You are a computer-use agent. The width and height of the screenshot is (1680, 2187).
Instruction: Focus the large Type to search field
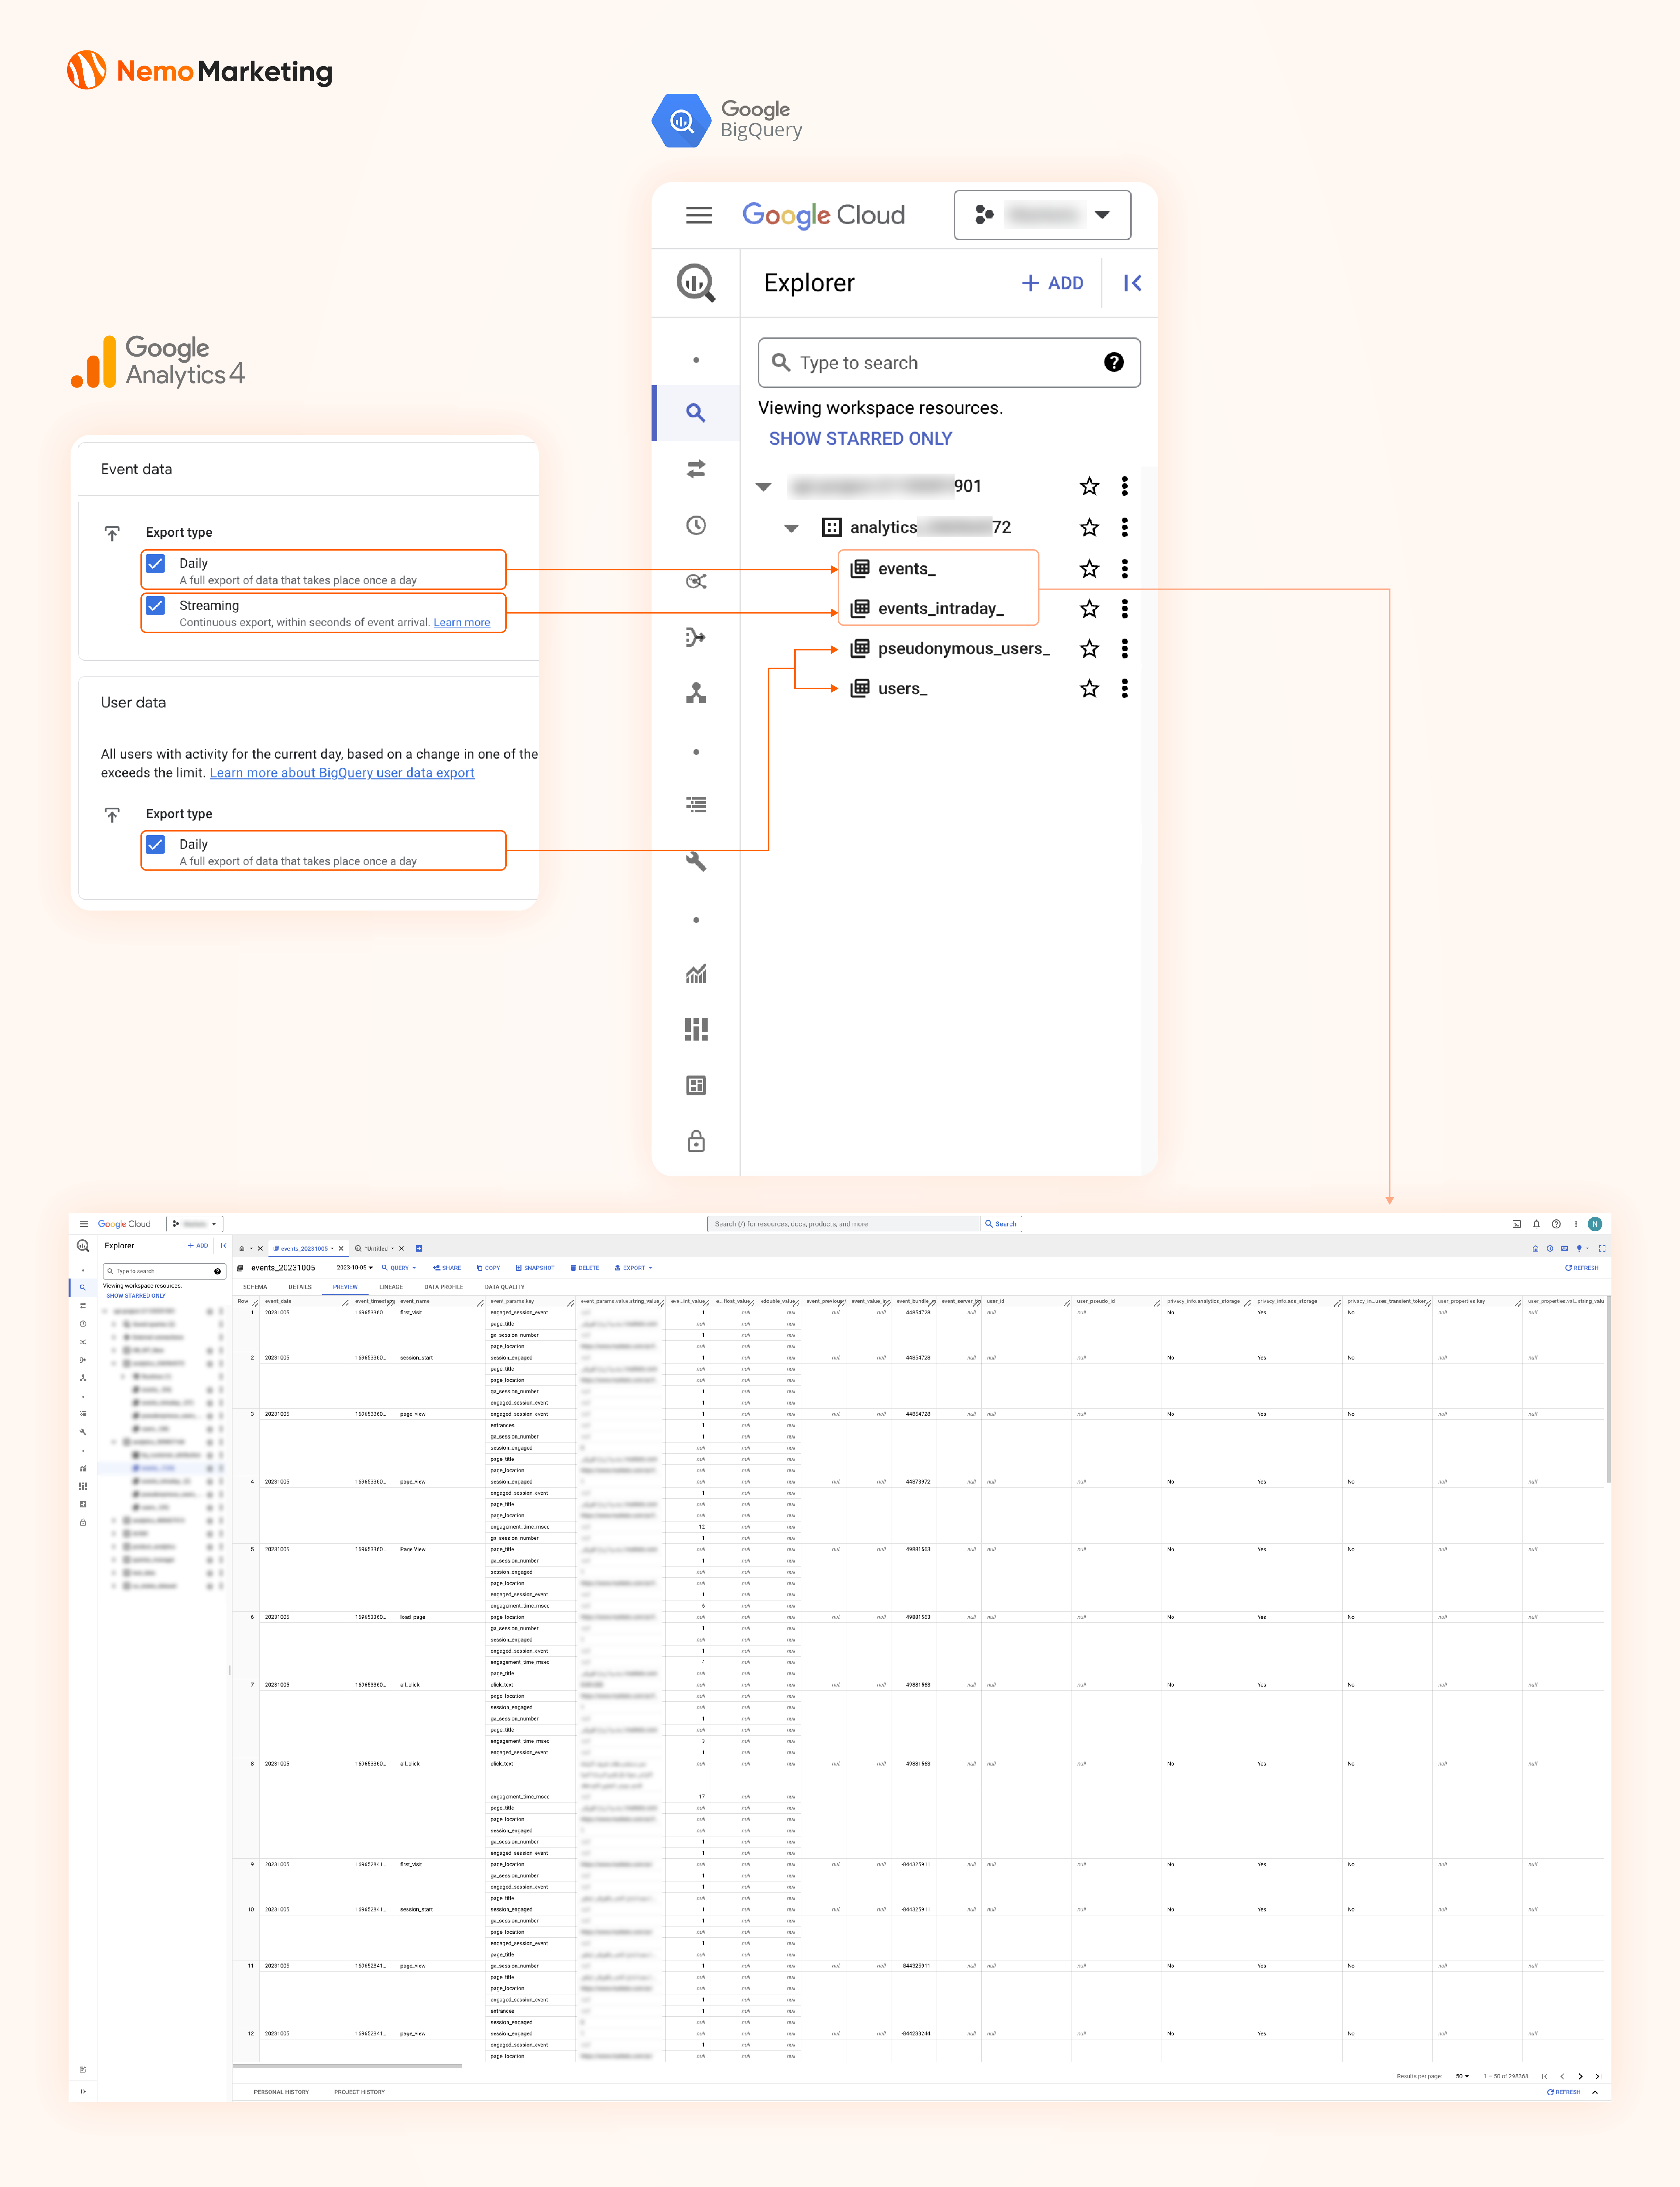[949, 363]
